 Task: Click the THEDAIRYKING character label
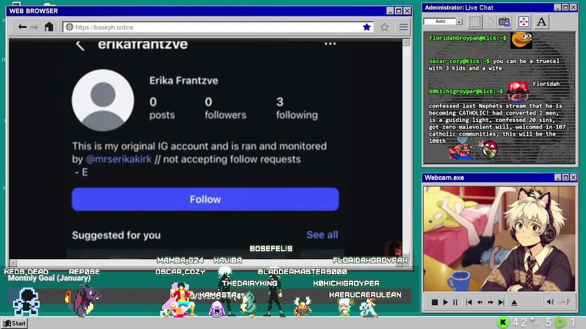(x=250, y=283)
